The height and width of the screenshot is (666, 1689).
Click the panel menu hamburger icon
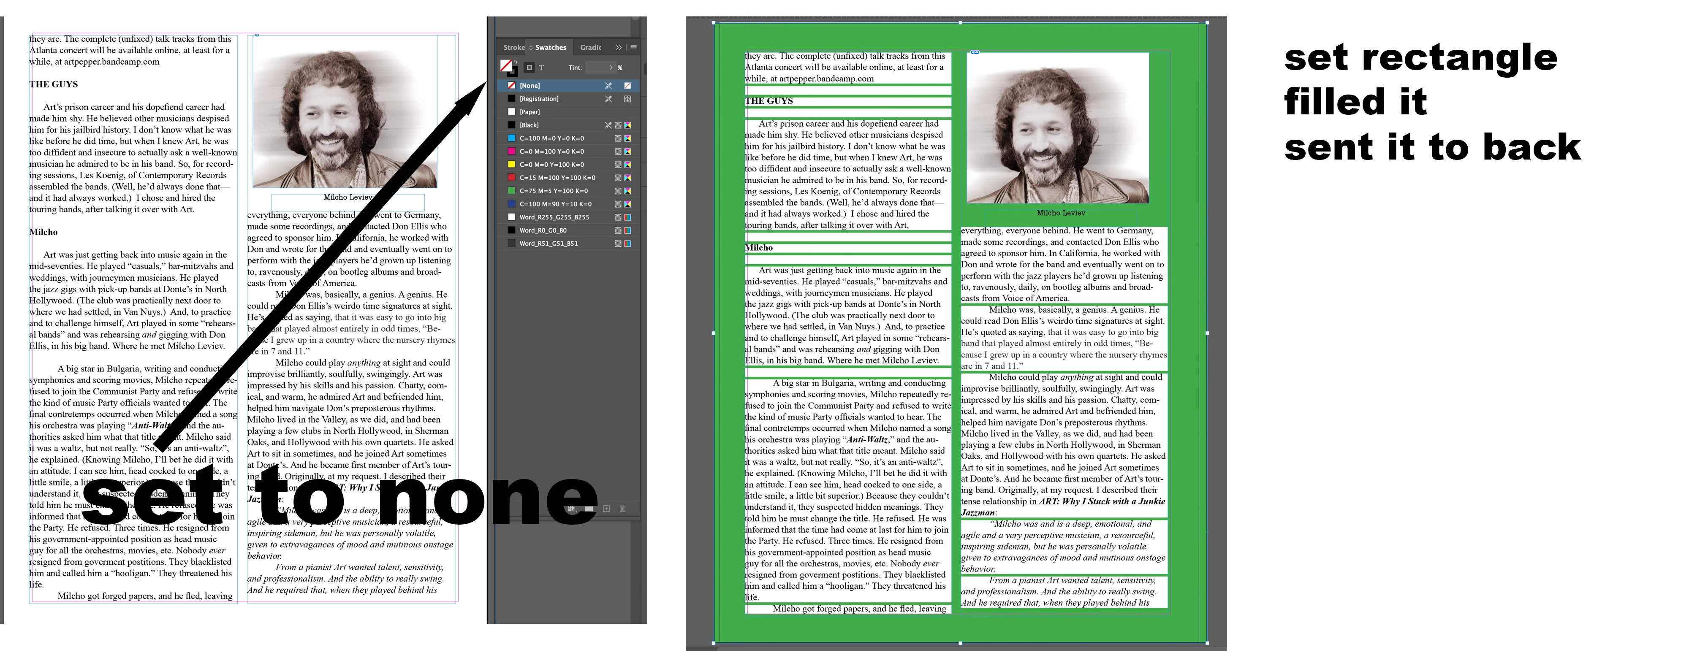pos(633,47)
